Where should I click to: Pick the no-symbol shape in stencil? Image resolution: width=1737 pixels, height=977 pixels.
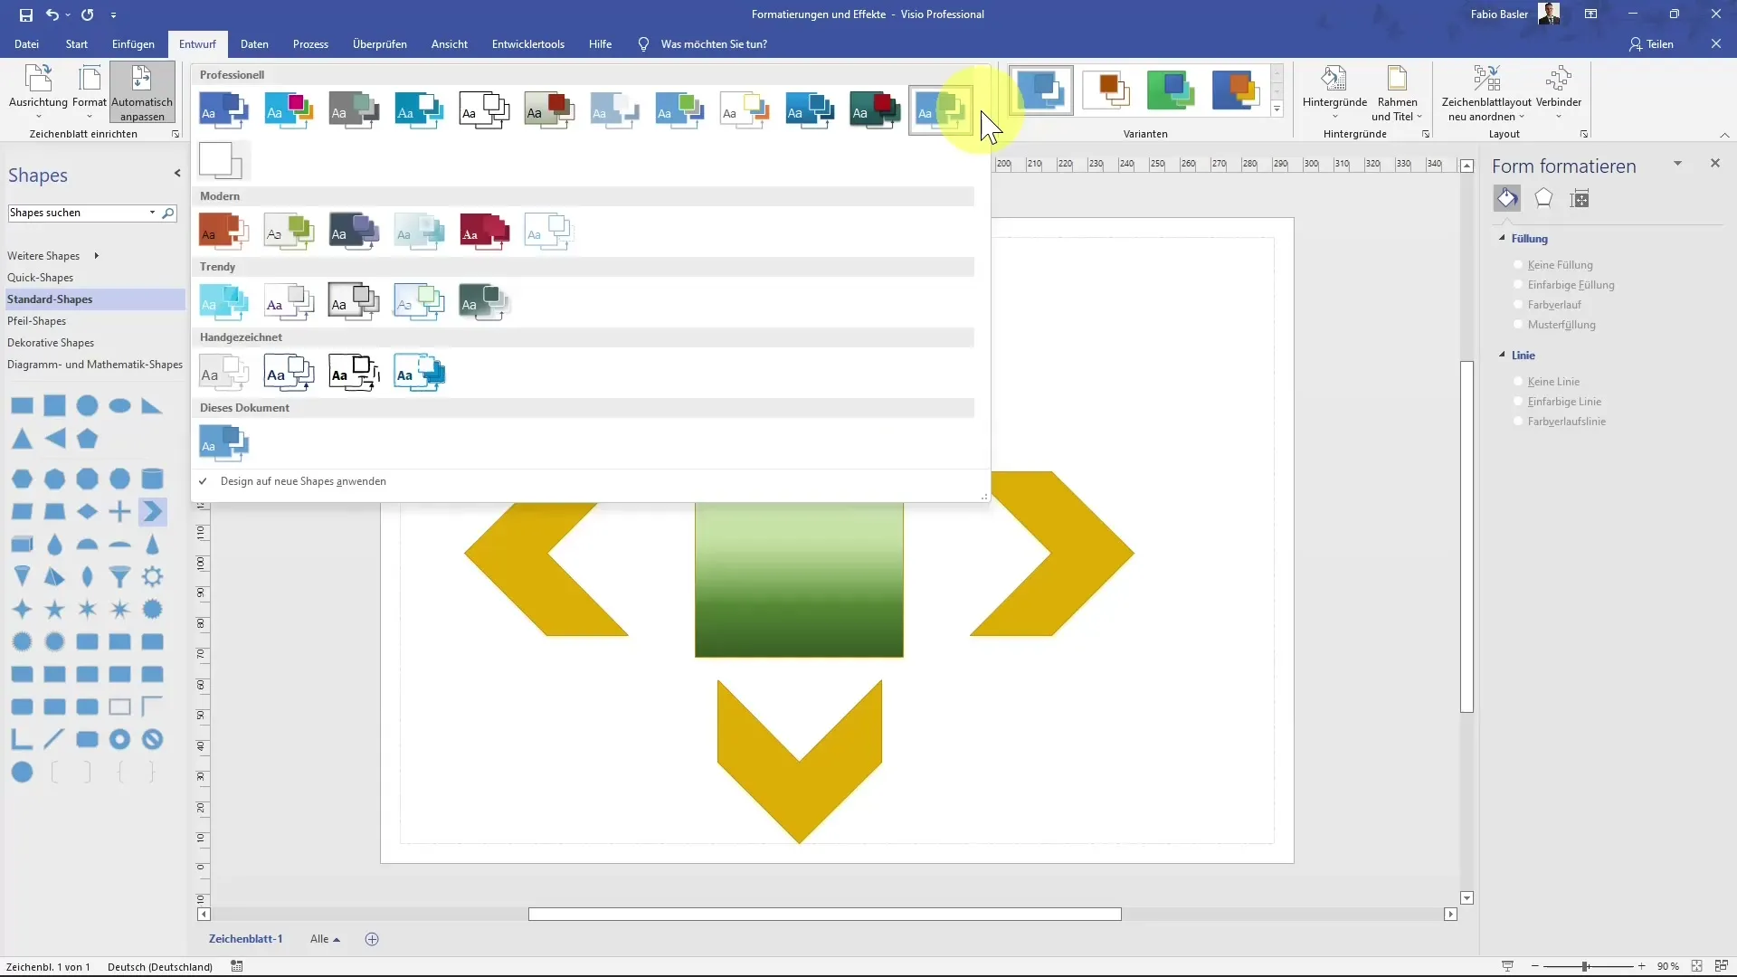152,739
